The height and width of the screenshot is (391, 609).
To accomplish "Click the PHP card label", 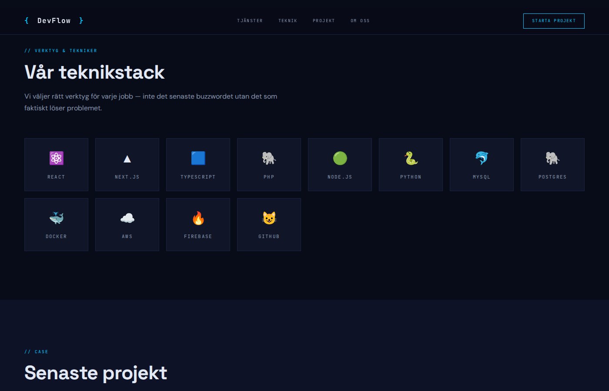I will [x=269, y=177].
